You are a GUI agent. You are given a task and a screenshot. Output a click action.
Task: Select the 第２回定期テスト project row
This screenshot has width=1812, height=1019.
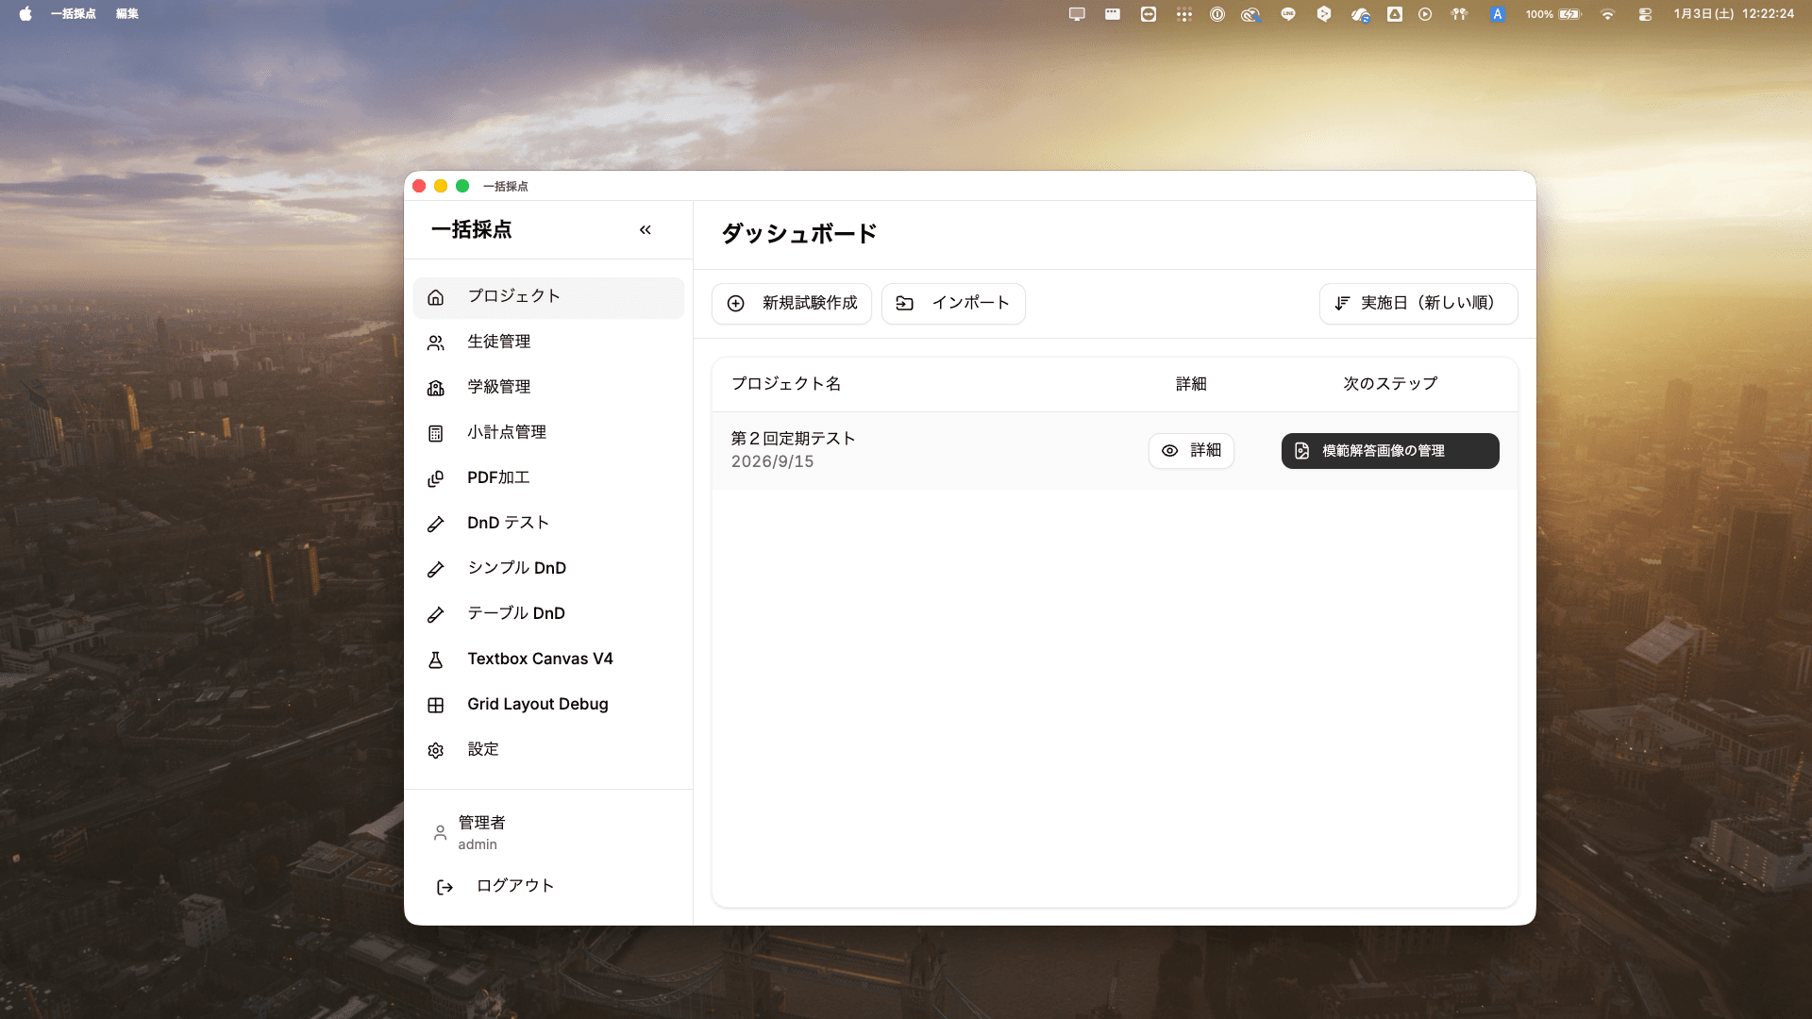793,439
